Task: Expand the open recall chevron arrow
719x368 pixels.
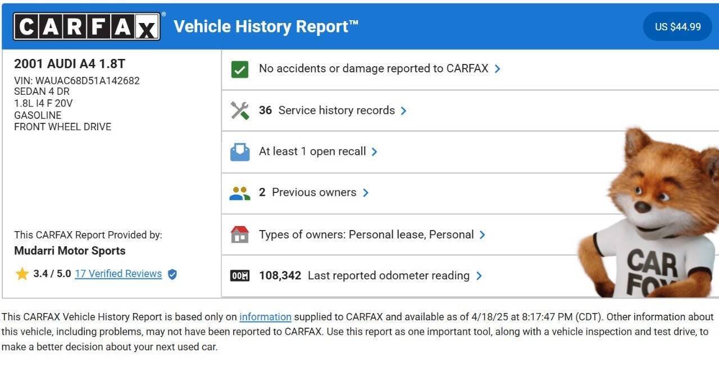Action: pos(375,152)
